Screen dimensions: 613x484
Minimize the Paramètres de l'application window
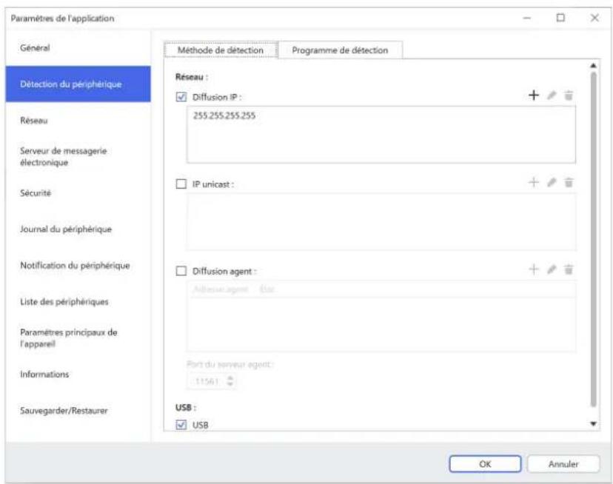[x=527, y=18]
